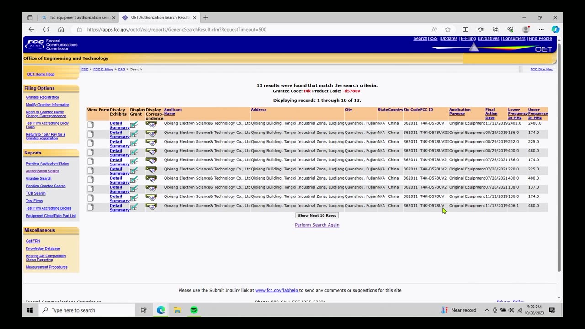Open Initiatives in FCC top navigation

click(x=489, y=38)
